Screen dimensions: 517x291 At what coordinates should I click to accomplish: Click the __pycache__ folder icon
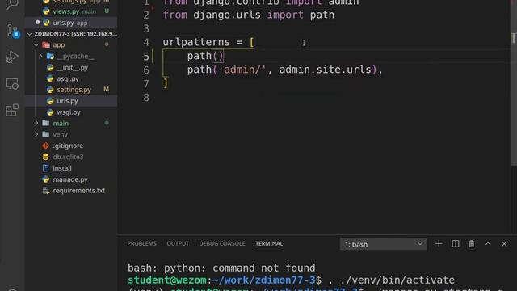coord(50,56)
